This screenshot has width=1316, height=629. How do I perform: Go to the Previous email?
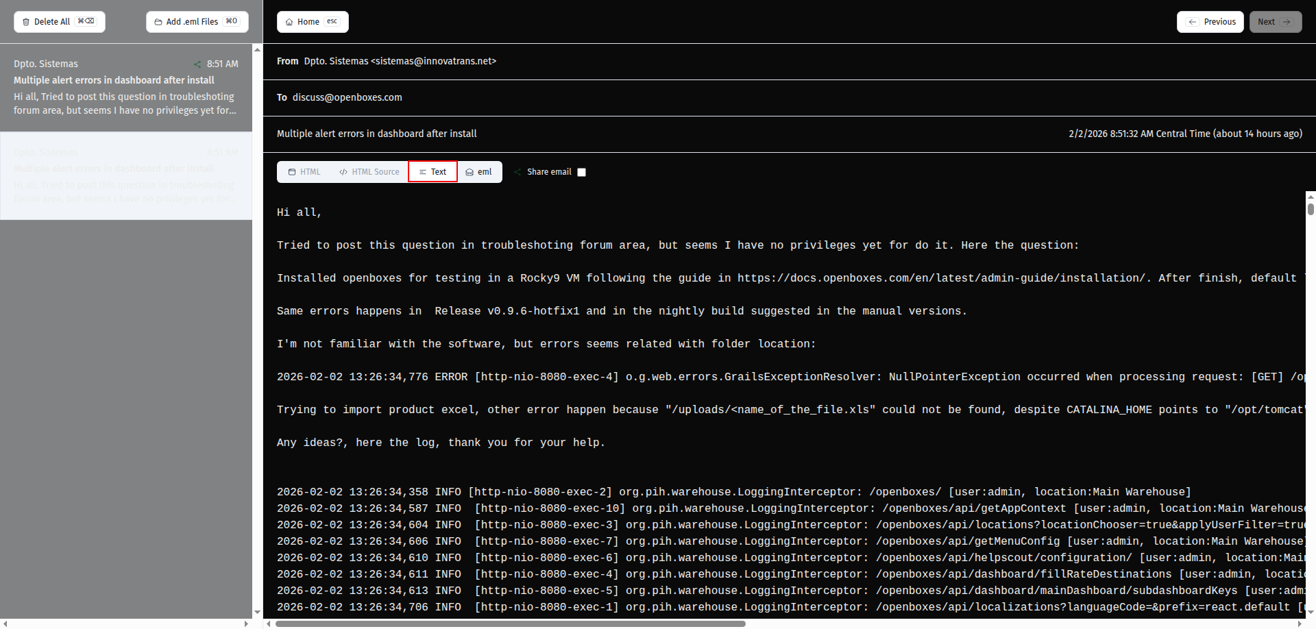[x=1210, y=22]
